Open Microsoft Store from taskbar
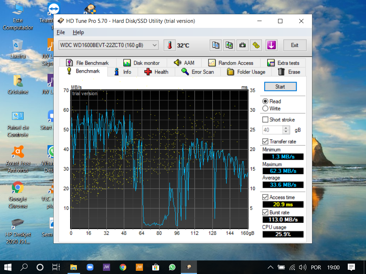366x274 pixels. click(x=155, y=267)
